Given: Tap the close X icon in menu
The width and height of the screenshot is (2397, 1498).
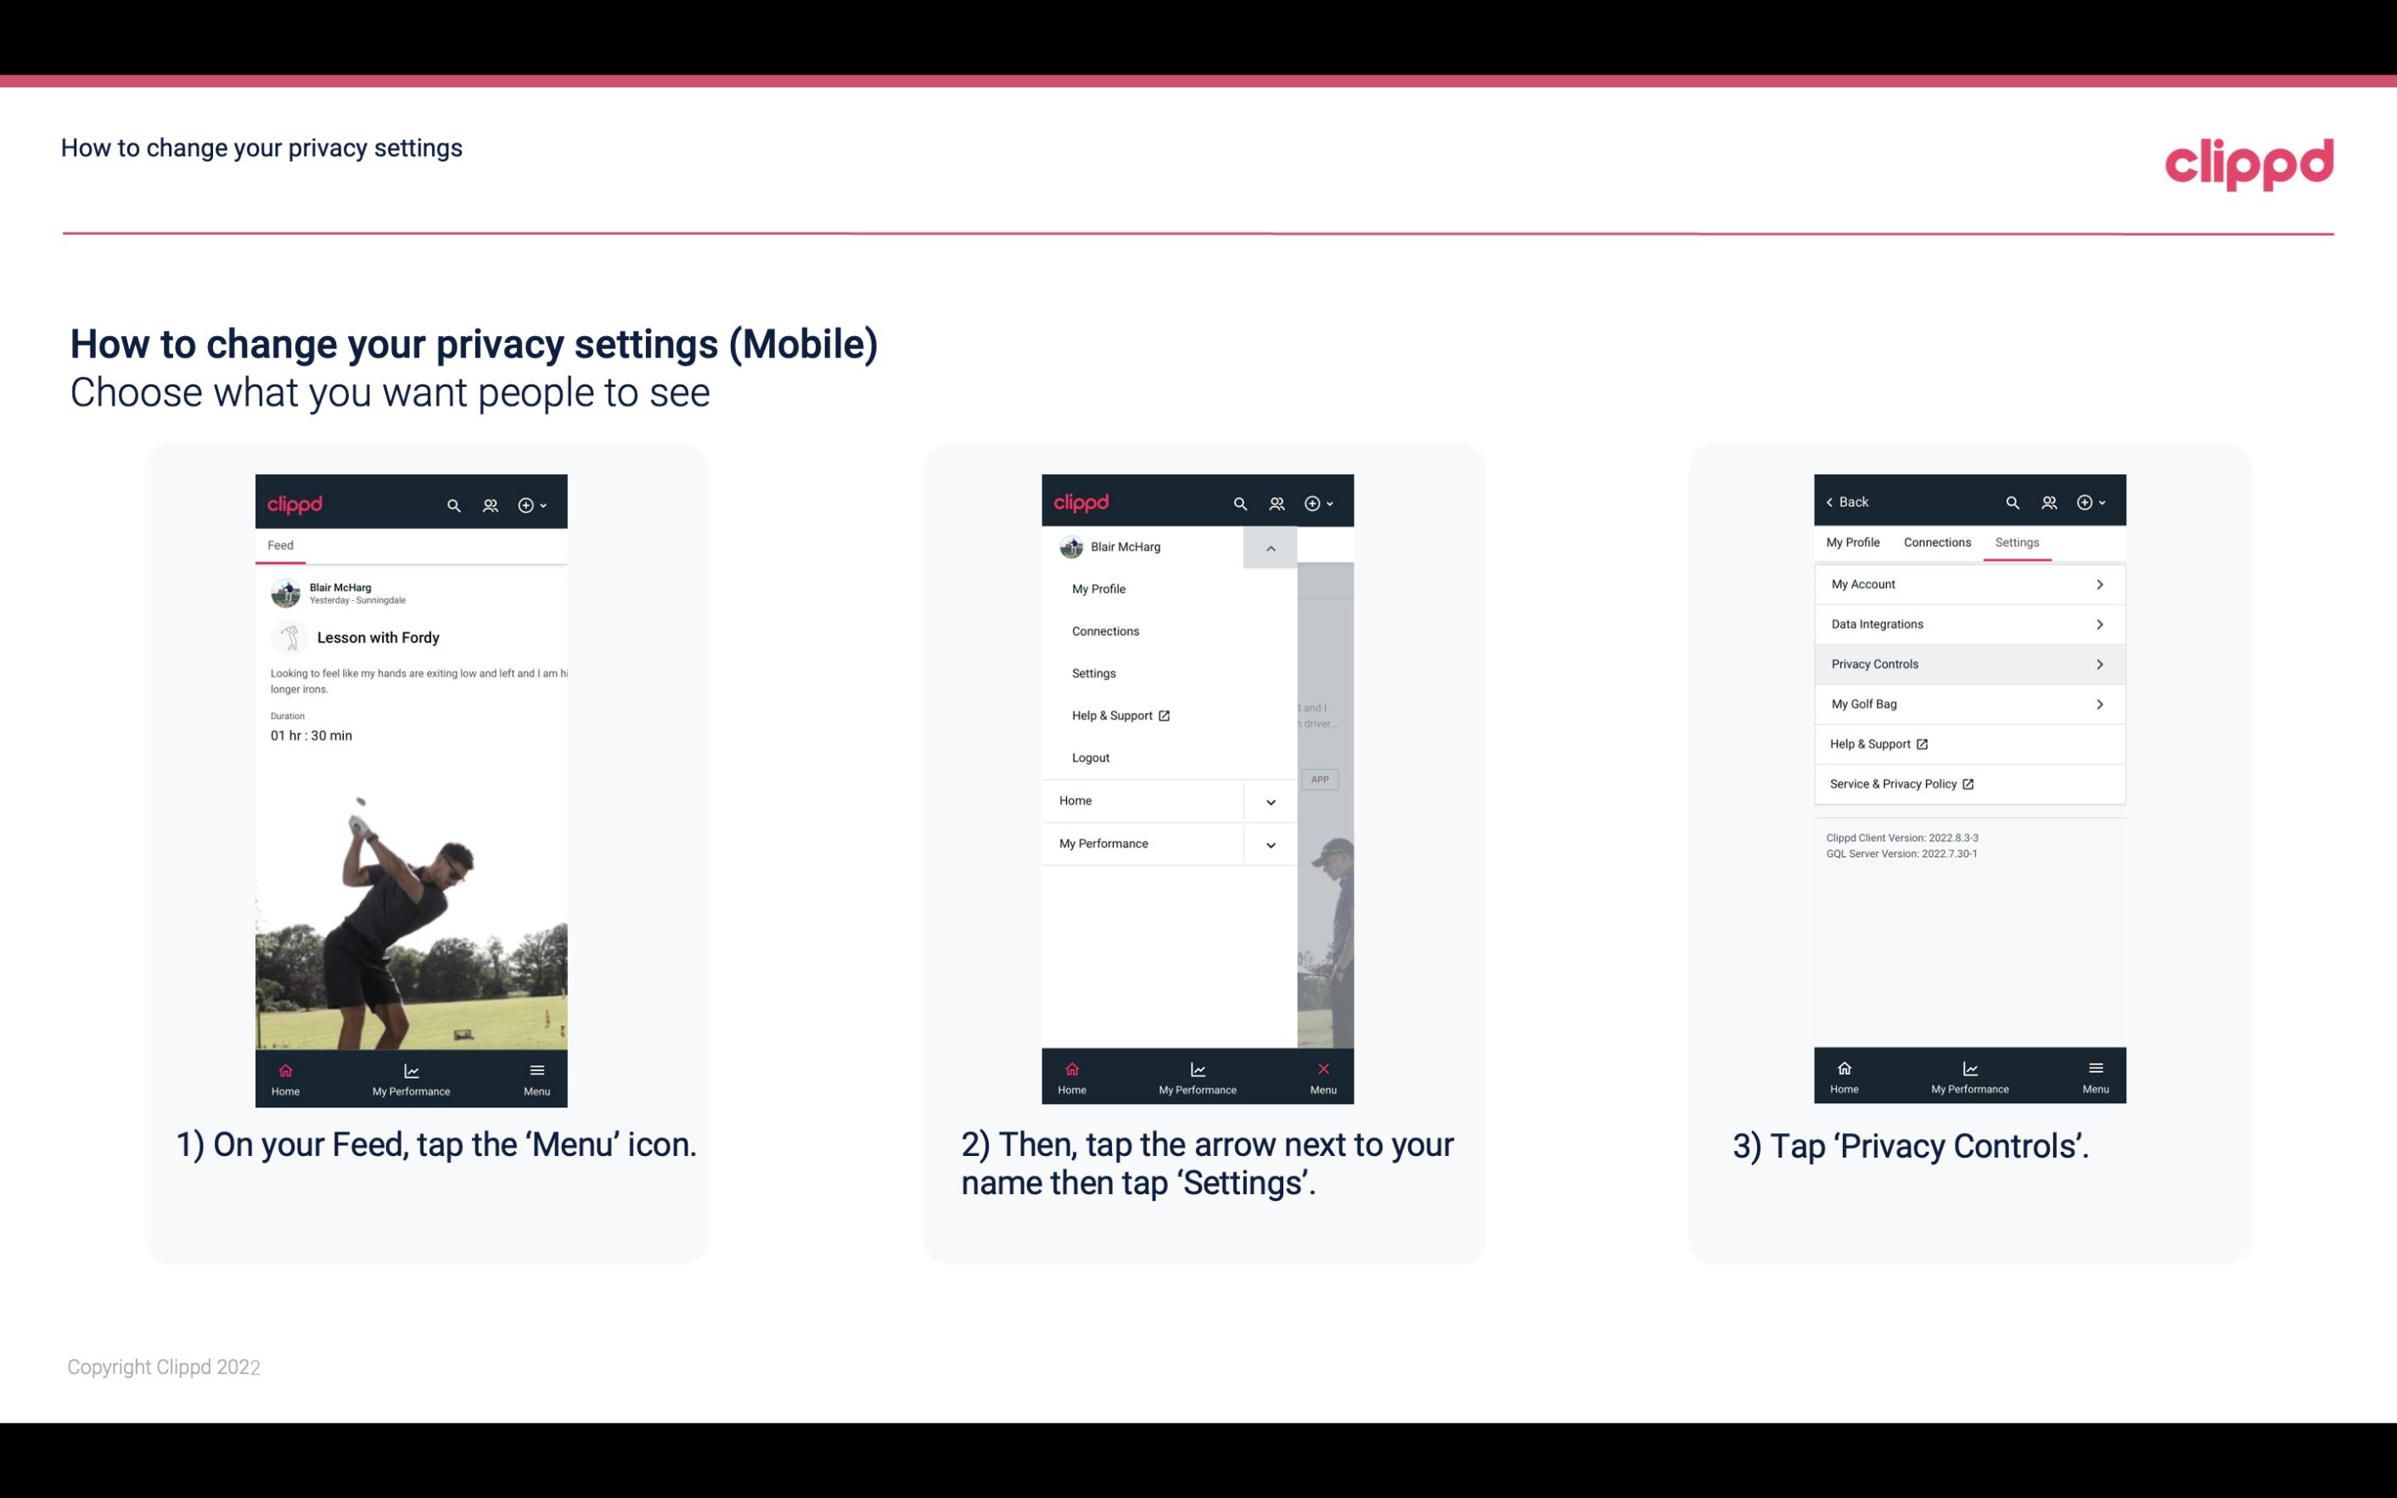Looking at the screenshot, I should click(x=1322, y=1067).
